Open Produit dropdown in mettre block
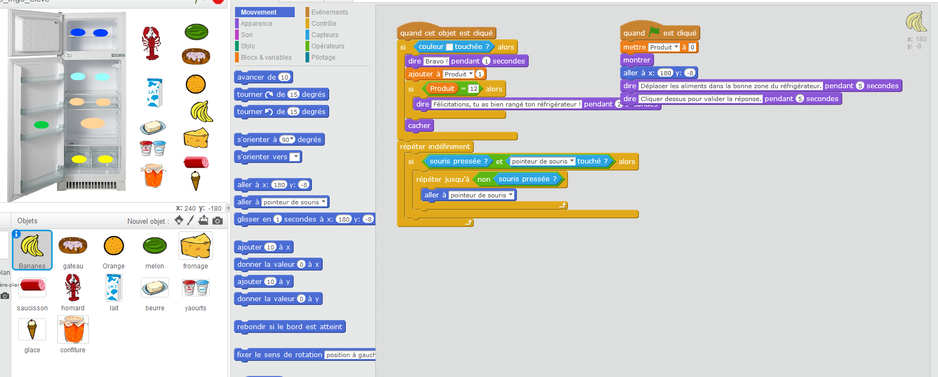The width and height of the screenshot is (938, 377). pos(676,47)
